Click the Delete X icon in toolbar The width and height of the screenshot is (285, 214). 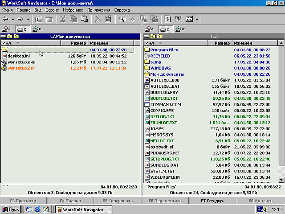point(97,19)
